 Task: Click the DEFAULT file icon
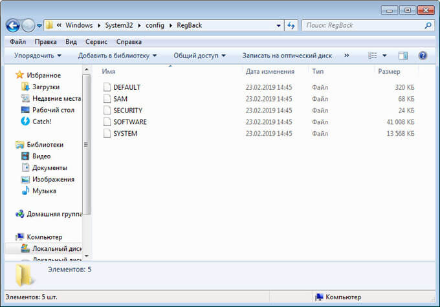point(107,87)
